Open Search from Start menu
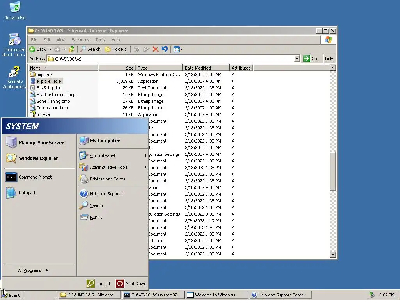This screenshot has width=400, height=300. pos(113,205)
